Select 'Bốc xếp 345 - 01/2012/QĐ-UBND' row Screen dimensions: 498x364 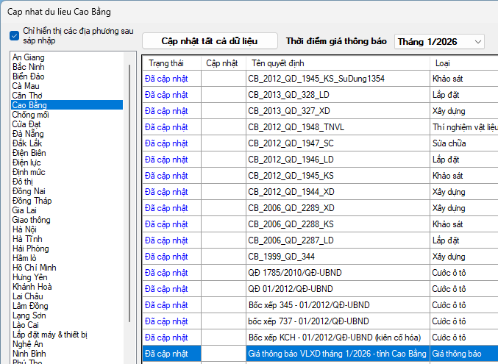[x=307, y=305]
